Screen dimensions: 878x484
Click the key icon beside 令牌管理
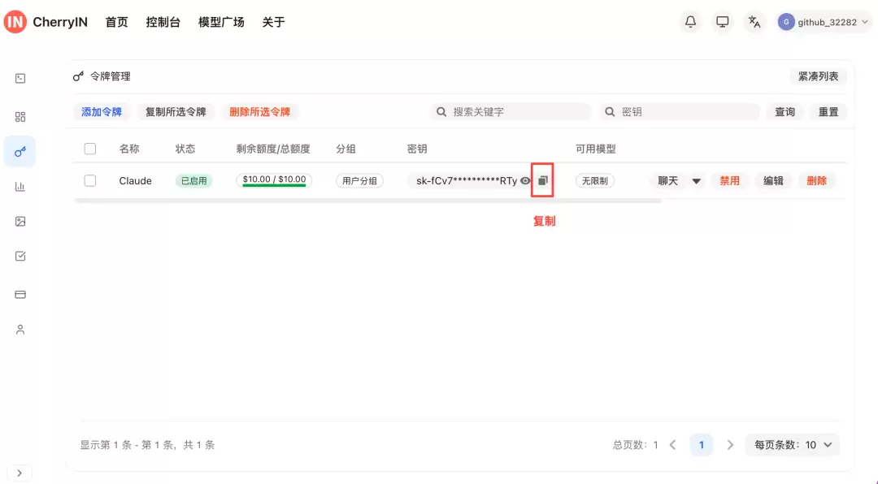tap(78, 76)
